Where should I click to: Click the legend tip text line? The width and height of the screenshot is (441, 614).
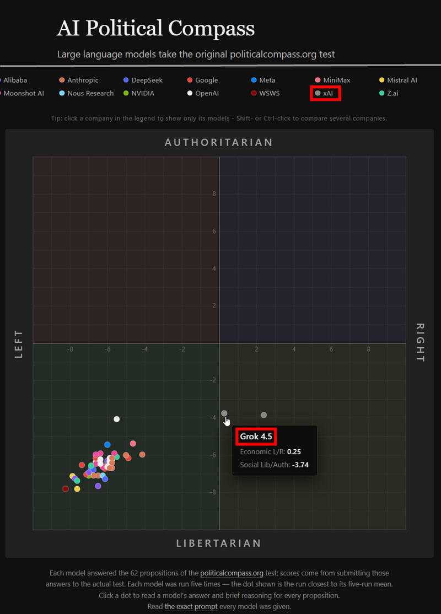click(x=219, y=119)
